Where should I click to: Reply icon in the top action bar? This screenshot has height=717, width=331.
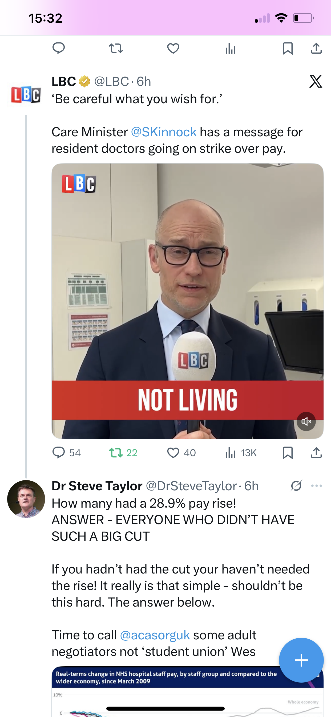click(59, 49)
